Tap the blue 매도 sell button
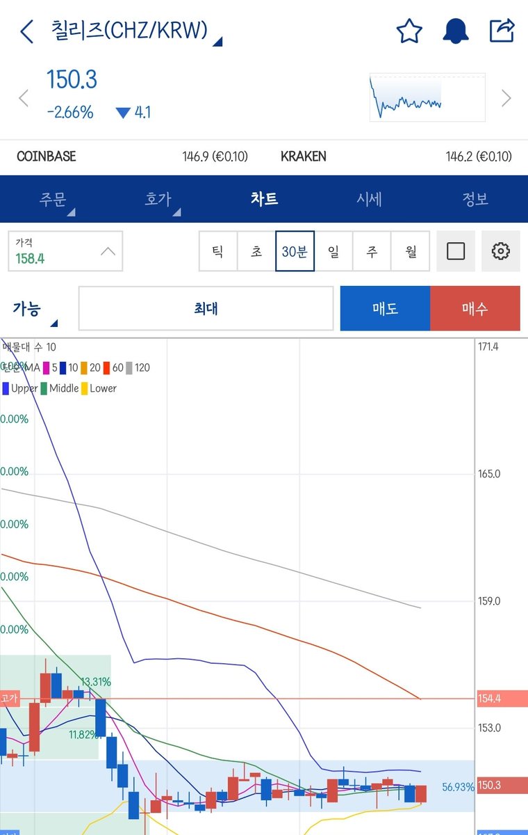528x835 pixels. [x=386, y=308]
